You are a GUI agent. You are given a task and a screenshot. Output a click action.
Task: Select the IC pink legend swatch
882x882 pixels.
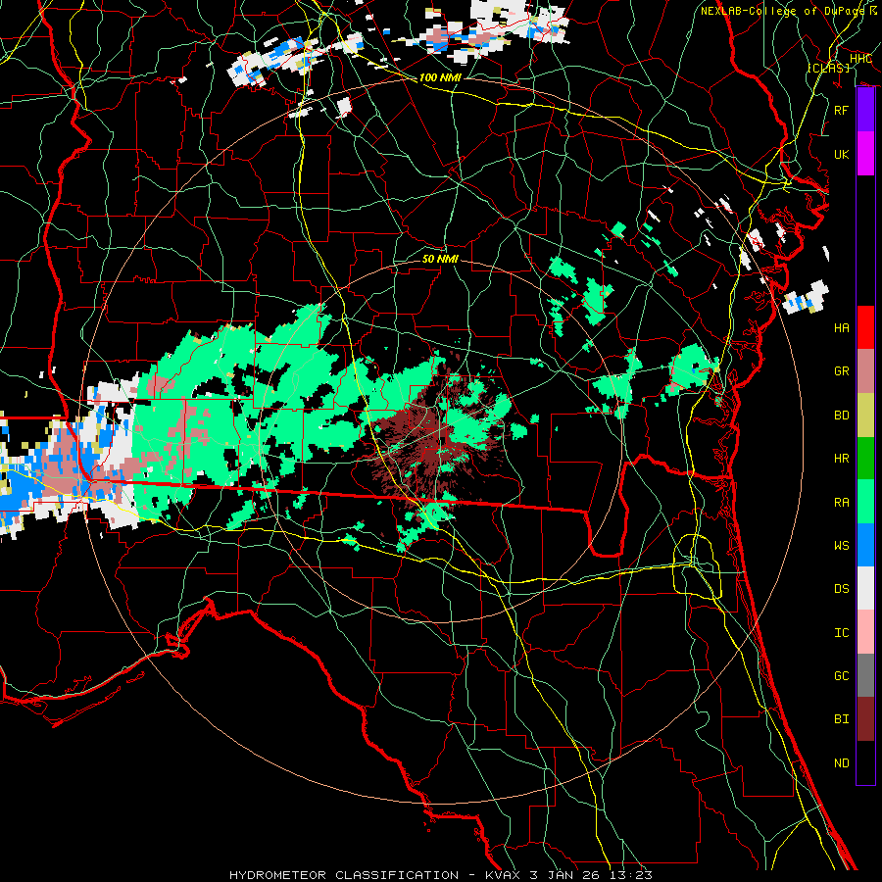click(865, 632)
